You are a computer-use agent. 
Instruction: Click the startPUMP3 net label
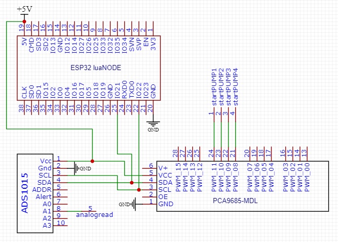pos(228,87)
